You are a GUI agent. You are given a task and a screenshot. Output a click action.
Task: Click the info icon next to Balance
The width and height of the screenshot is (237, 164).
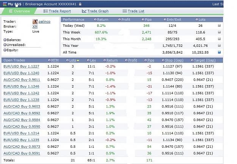(x=5, y=40)
